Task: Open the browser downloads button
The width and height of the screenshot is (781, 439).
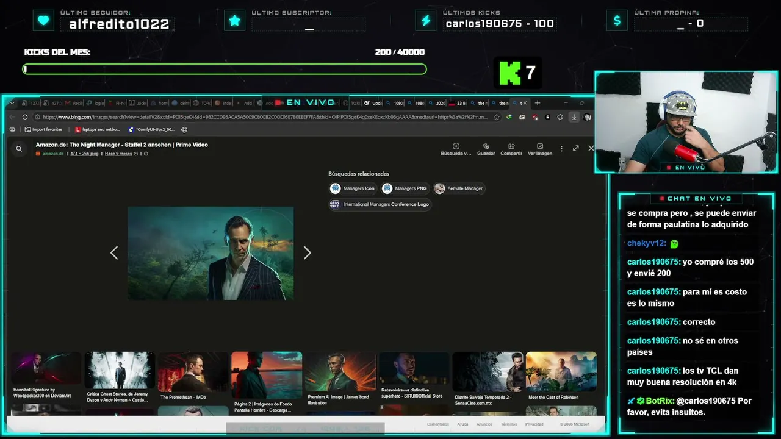Action: point(574,117)
